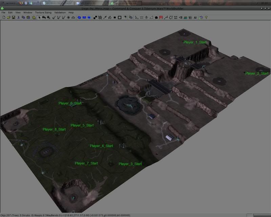Select the polygon area tool icon

171,18
